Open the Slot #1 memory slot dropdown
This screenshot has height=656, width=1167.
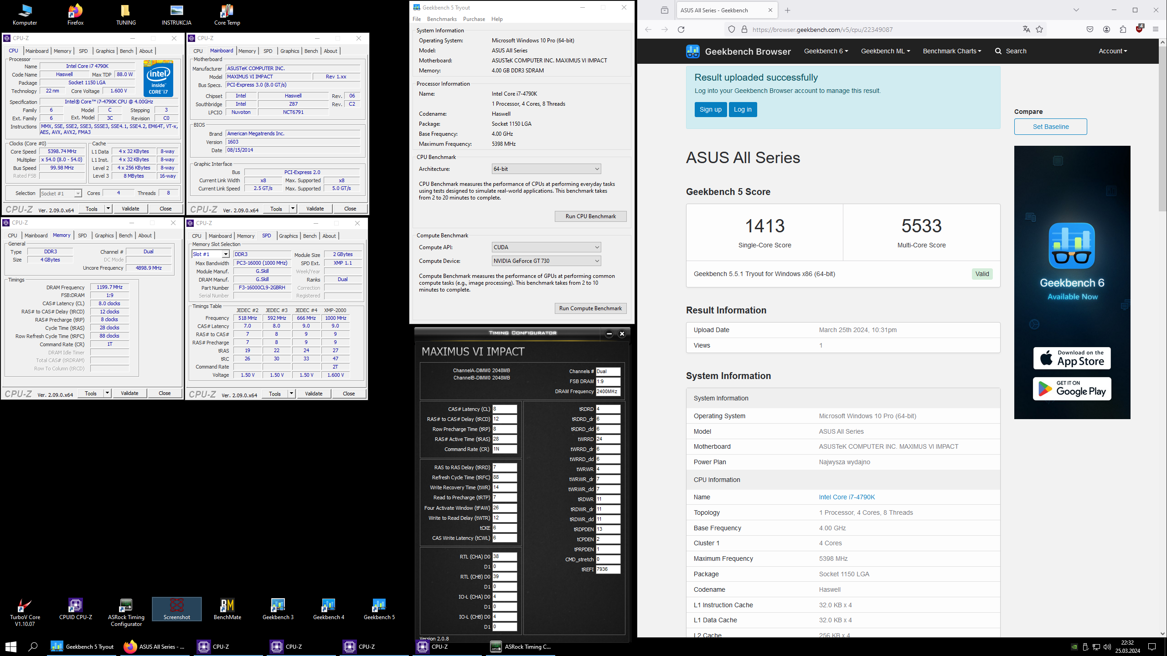tap(210, 254)
